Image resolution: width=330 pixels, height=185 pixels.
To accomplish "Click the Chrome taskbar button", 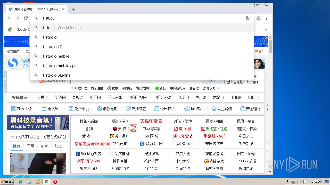I will tap(46, 182).
